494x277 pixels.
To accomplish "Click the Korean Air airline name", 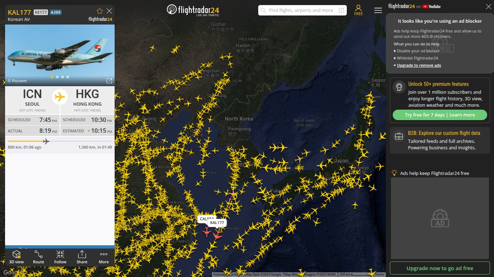I will [19, 19].
